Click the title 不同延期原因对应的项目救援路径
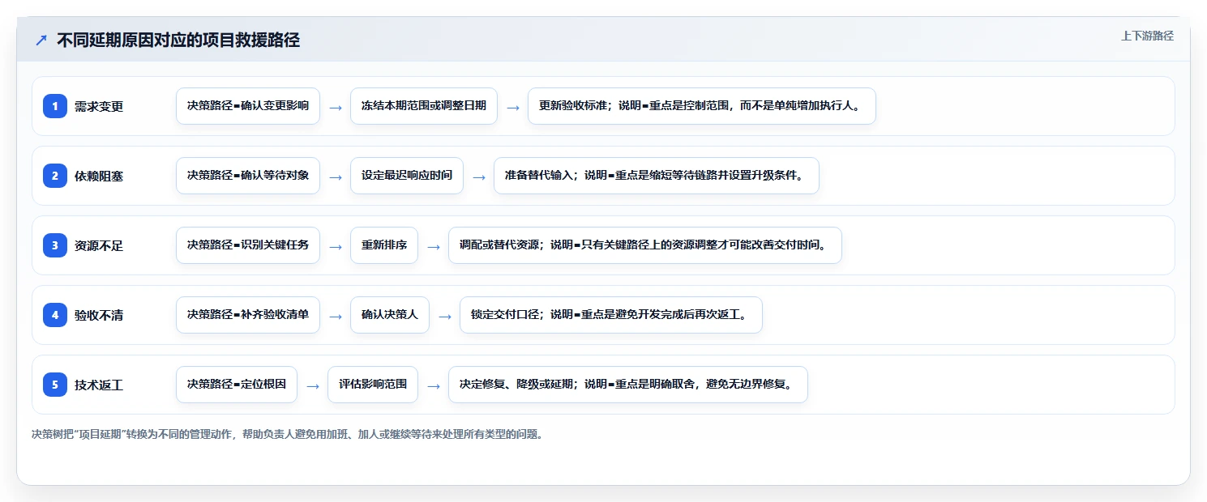1207x502 pixels. click(x=178, y=40)
